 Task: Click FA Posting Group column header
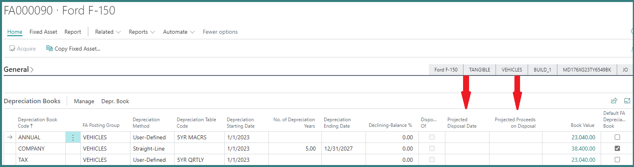pos(101,125)
